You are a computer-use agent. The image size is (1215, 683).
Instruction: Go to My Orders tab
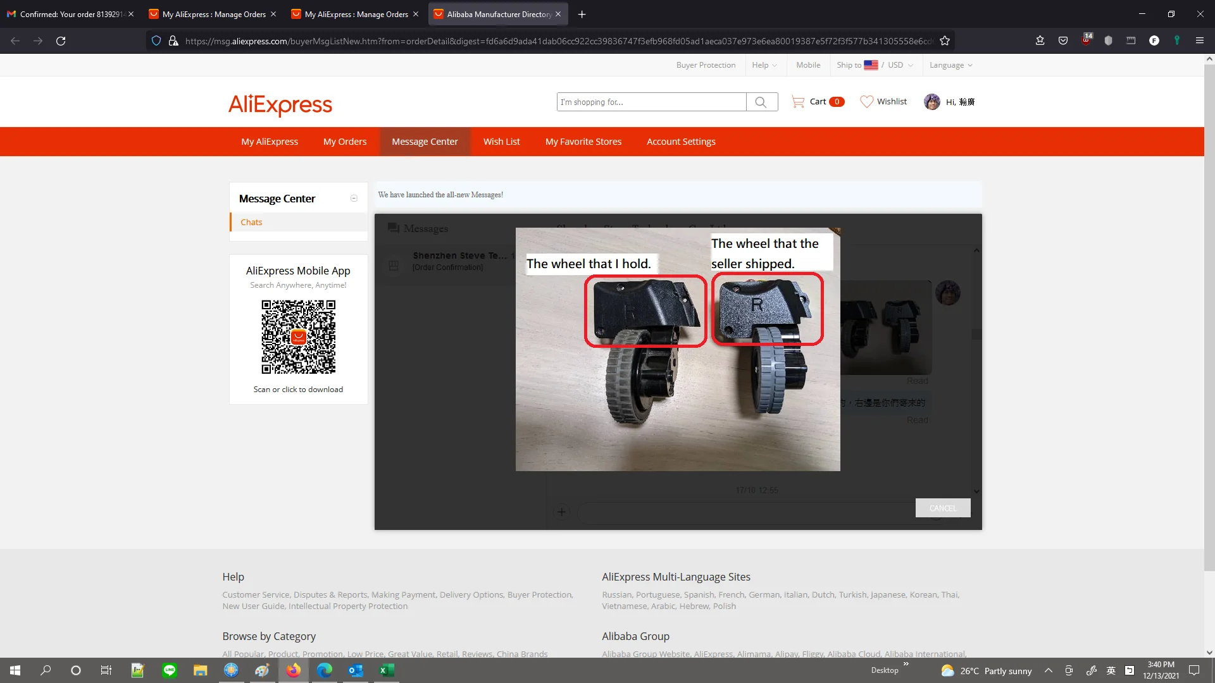345,142
